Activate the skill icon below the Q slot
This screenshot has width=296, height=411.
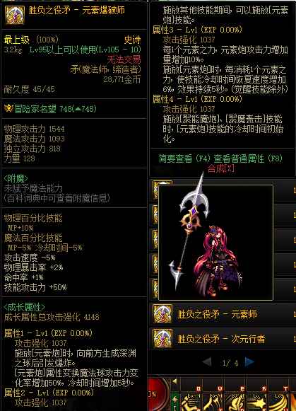pos(190,402)
